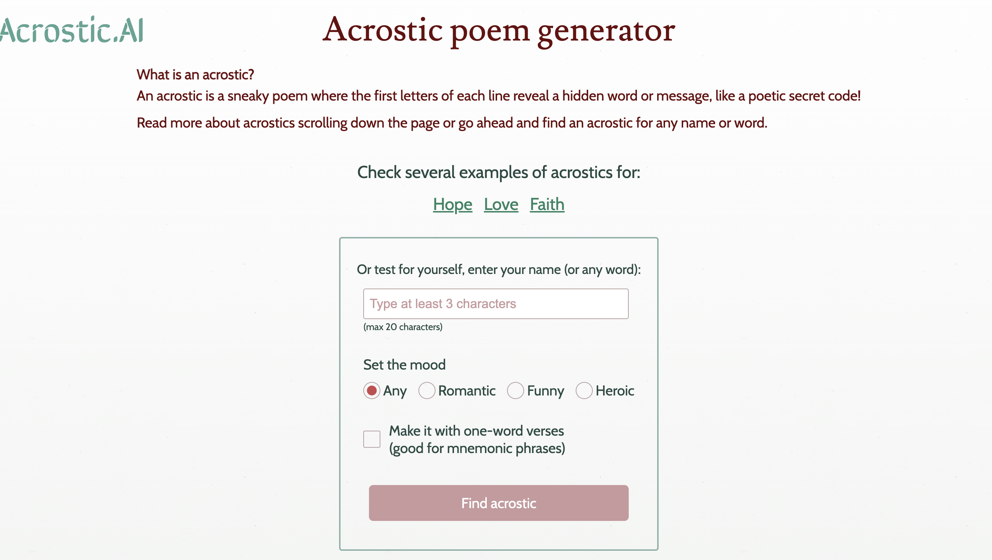Choose the Funny mood radio button
This screenshot has width=992, height=560.
coord(515,391)
